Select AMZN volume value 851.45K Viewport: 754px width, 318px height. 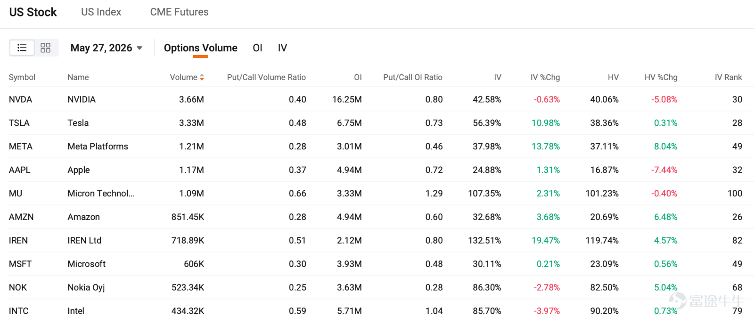[188, 217]
